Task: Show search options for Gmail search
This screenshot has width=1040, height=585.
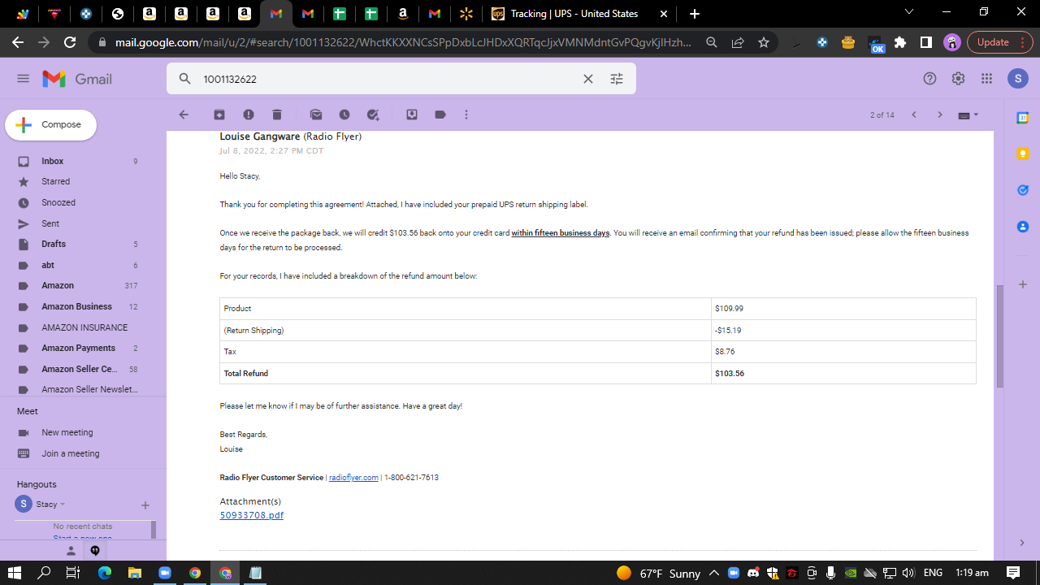Action: [x=617, y=79]
